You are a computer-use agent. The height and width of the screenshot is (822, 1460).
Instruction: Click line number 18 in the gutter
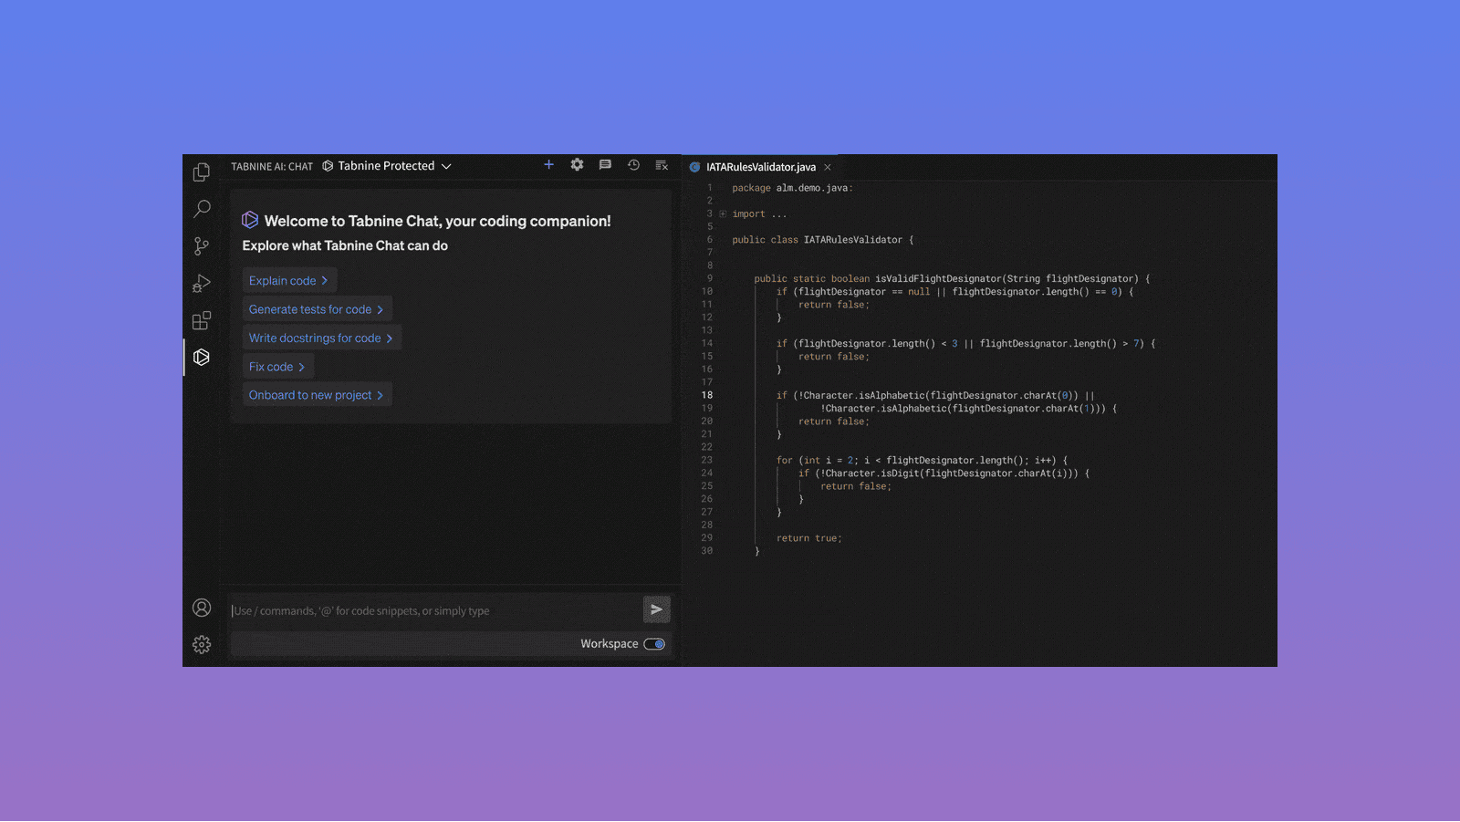point(707,396)
